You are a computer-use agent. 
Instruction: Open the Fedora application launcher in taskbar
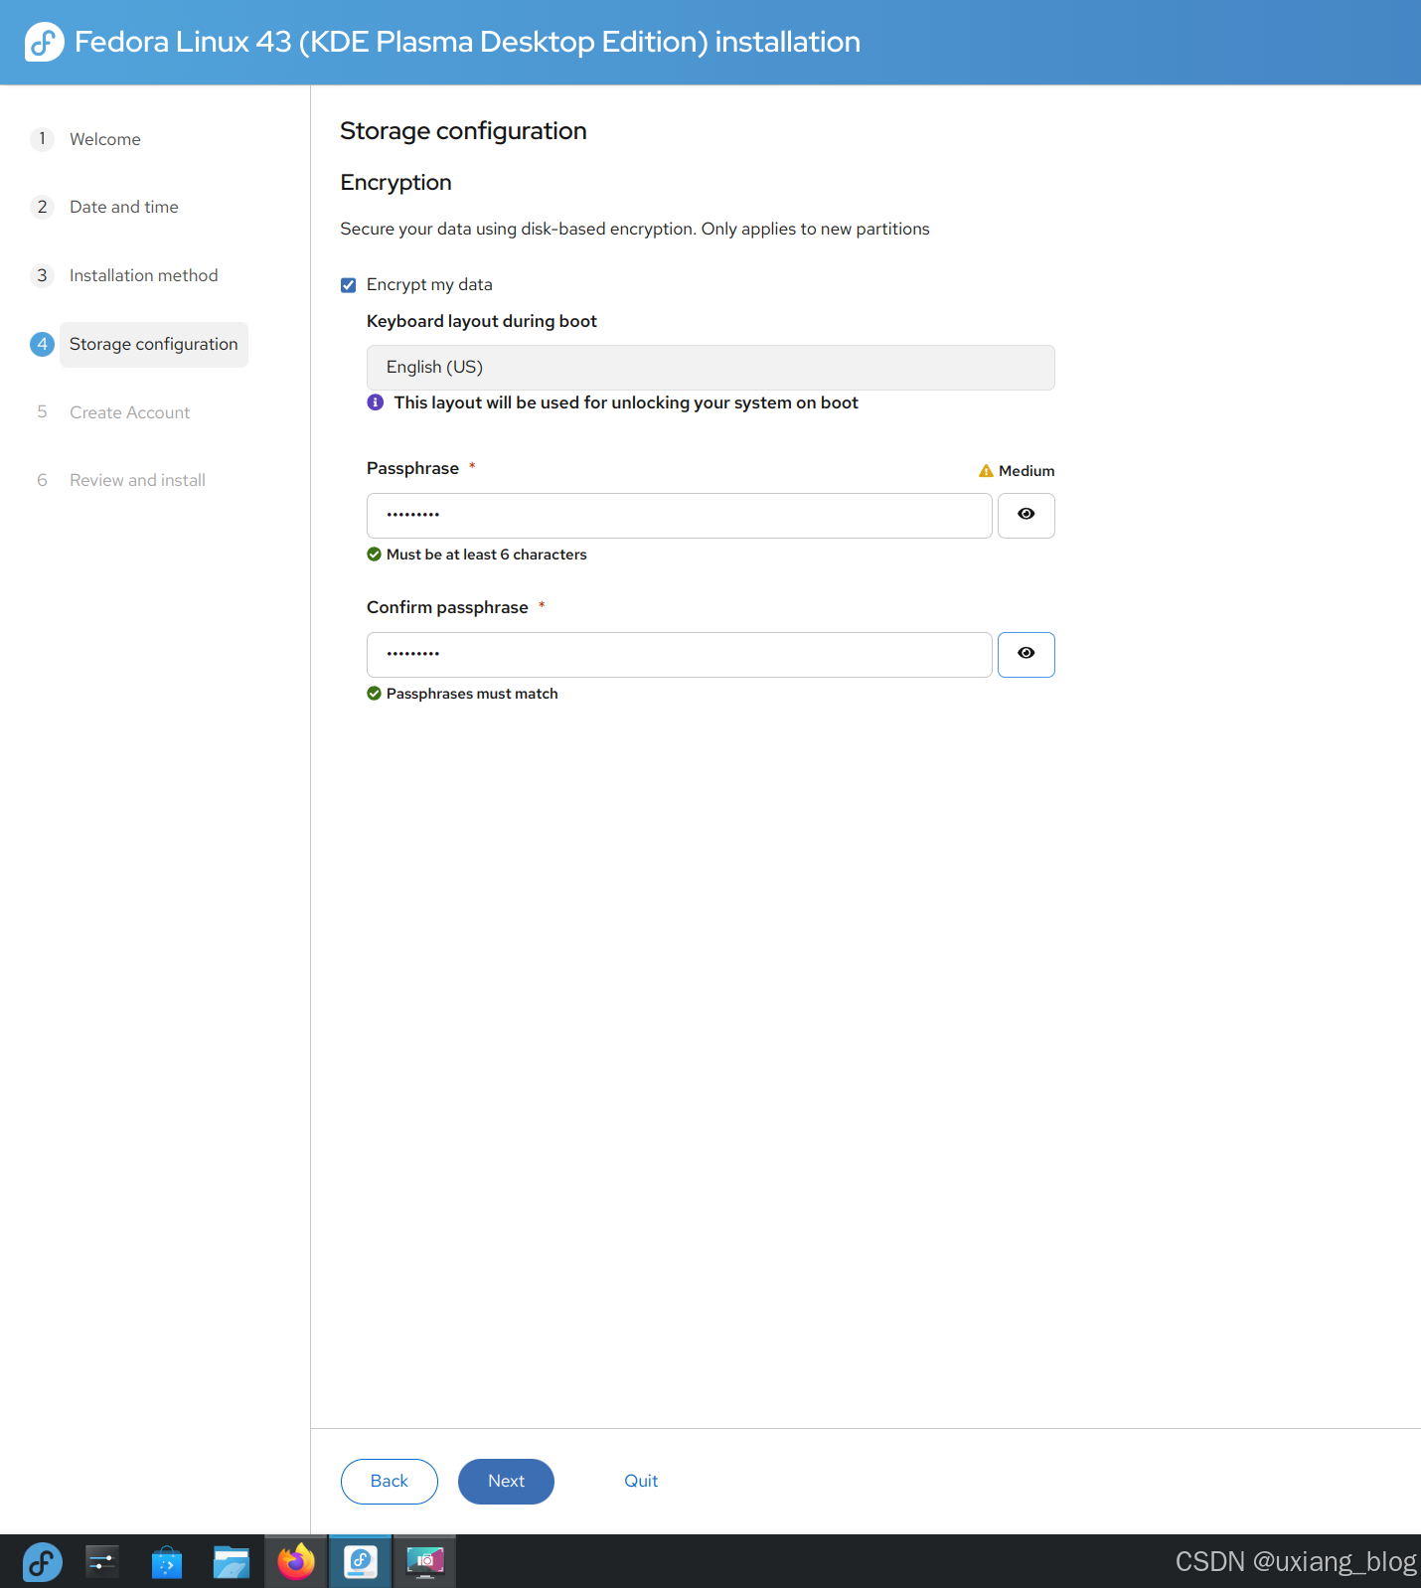42,1562
